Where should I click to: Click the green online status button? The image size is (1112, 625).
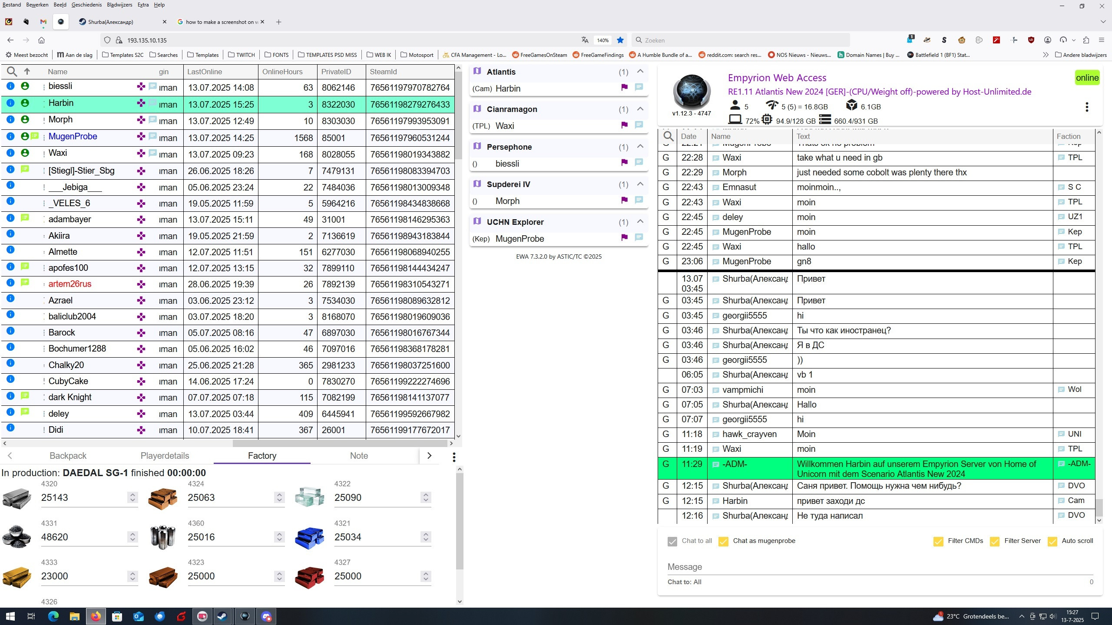click(x=1087, y=78)
